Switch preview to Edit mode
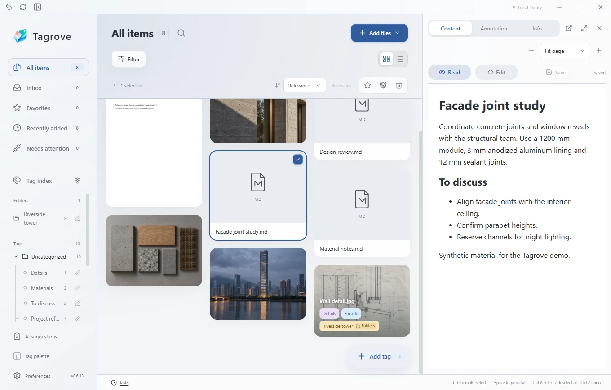The image size is (611, 390). tap(496, 72)
